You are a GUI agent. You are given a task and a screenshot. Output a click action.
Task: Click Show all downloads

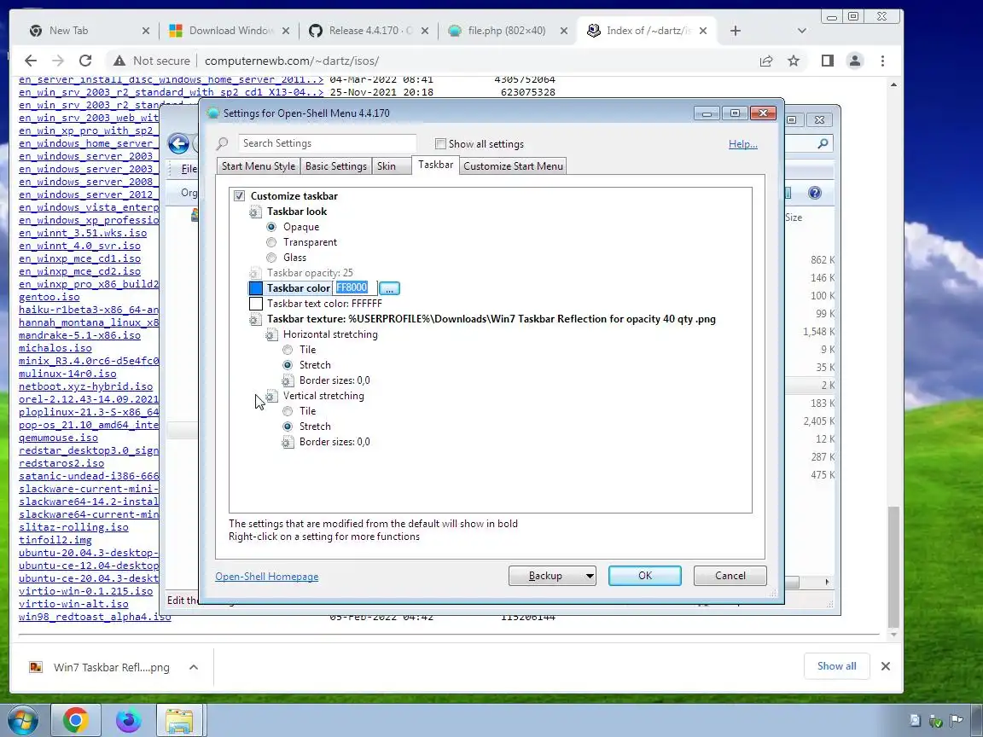pyautogui.click(x=836, y=666)
